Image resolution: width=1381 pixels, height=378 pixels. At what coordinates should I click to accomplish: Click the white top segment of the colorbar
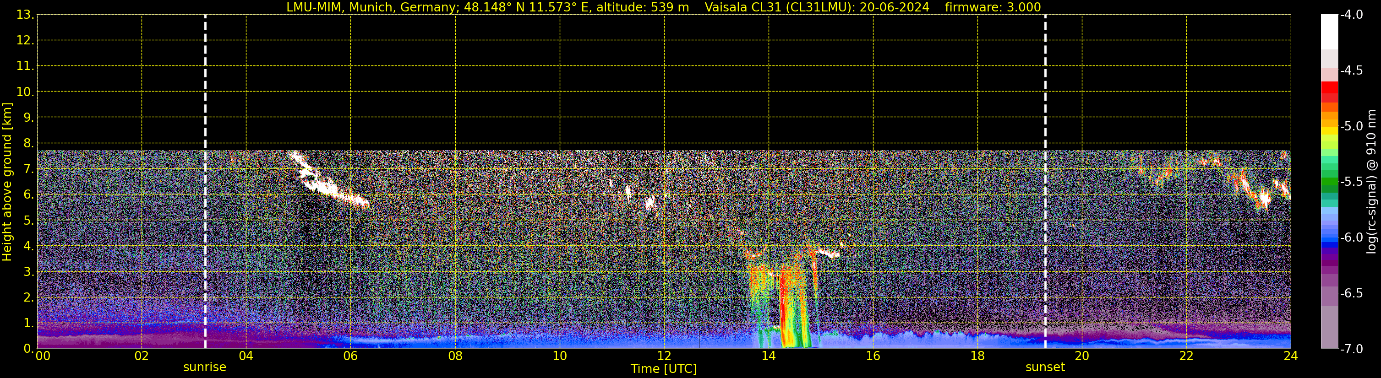click(x=1329, y=32)
